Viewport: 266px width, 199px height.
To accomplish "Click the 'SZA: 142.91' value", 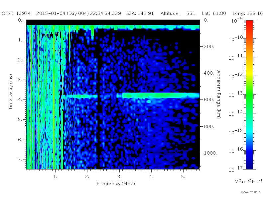I will click(x=140, y=13).
